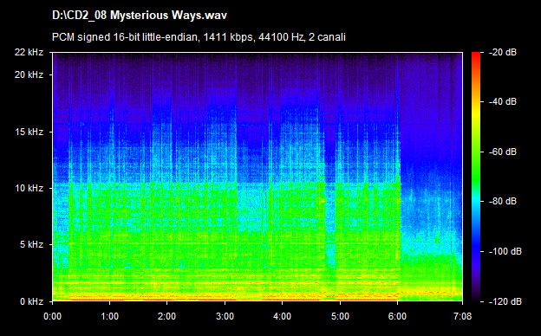Select the 4:00 time marker
The image size is (541, 336).
[283, 316]
